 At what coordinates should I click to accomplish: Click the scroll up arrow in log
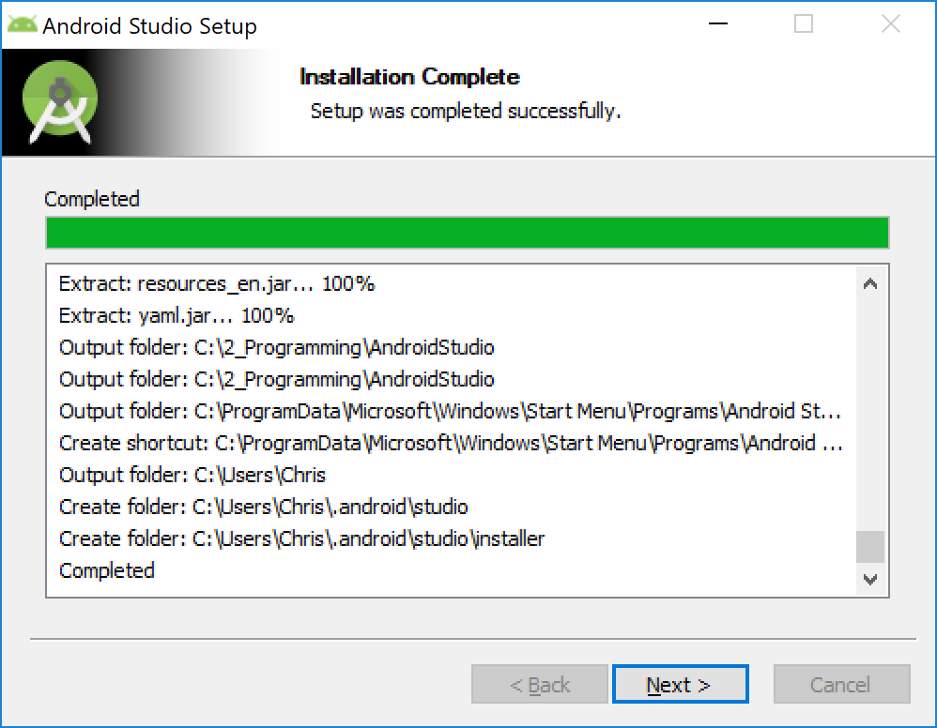(x=870, y=283)
